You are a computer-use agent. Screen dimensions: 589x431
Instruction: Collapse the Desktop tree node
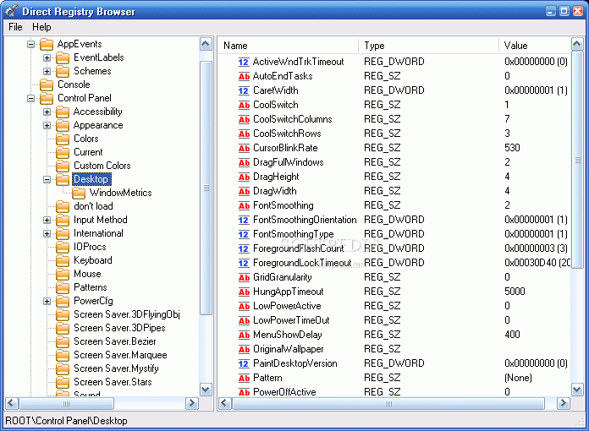[47, 180]
